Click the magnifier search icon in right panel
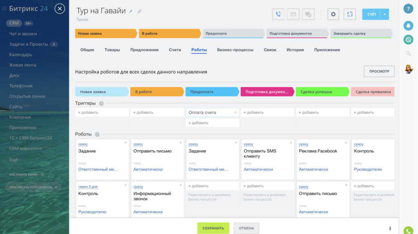The height and width of the screenshot is (234, 418). point(408,53)
